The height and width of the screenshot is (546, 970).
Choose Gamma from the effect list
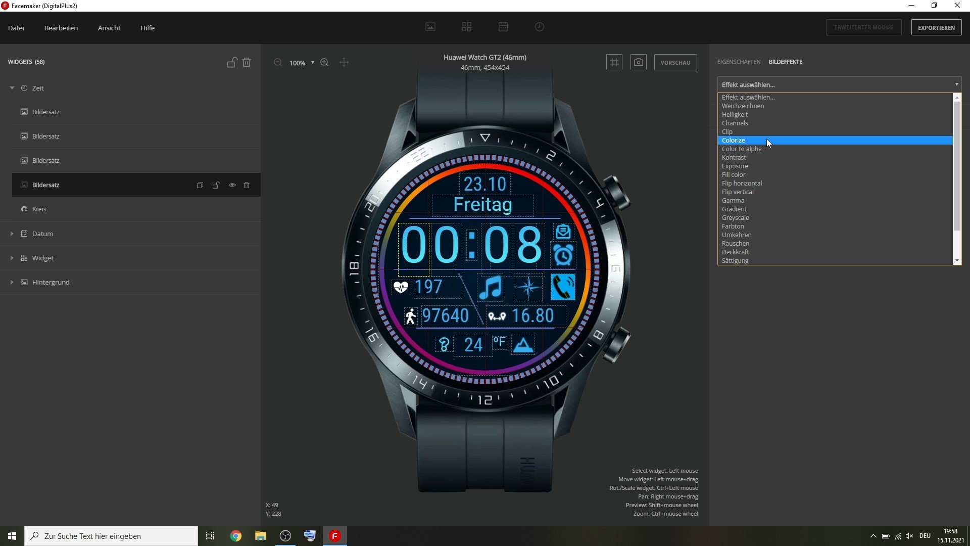835,200
